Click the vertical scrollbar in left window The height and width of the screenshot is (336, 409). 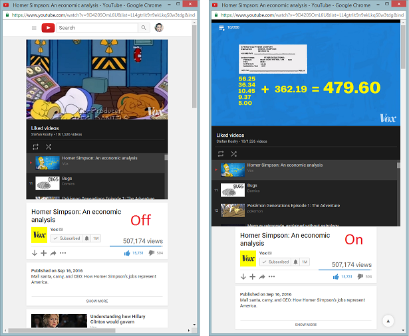pyautogui.click(x=194, y=66)
